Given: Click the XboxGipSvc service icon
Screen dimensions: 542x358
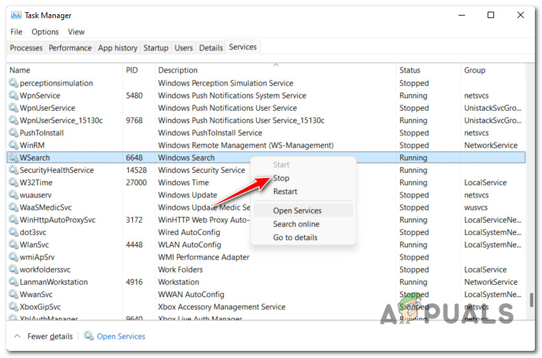Looking at the screenshot, I should (x=14, y=307).
